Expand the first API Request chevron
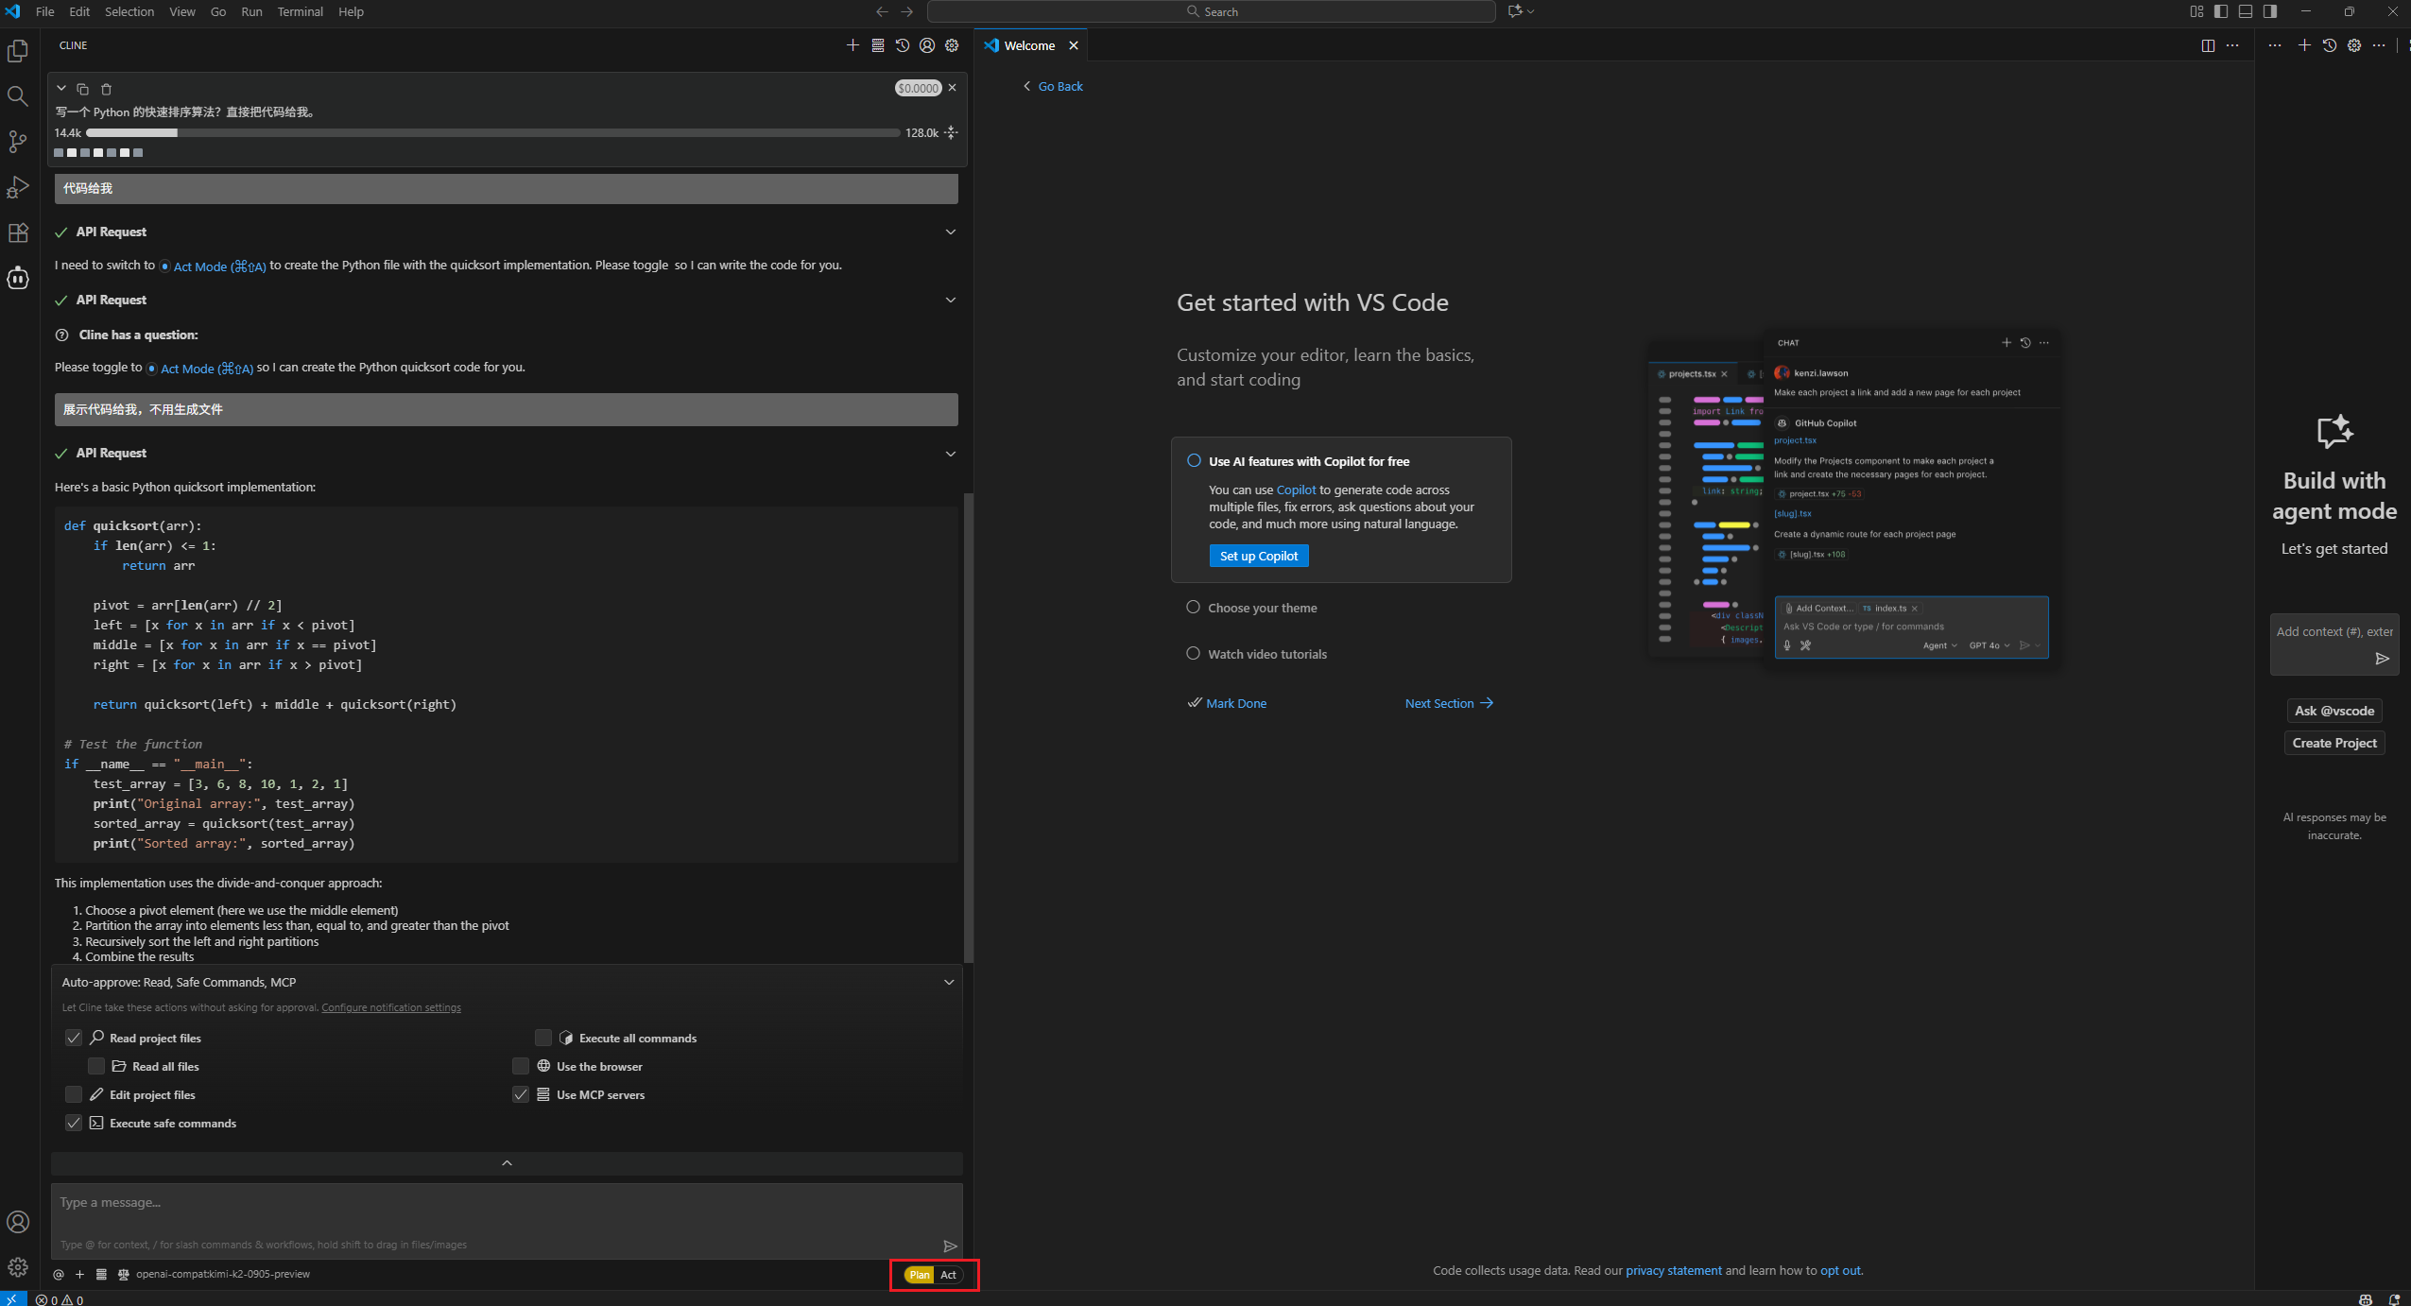The width and height of the screenshot is (2411, 1306). click(951, 232)
